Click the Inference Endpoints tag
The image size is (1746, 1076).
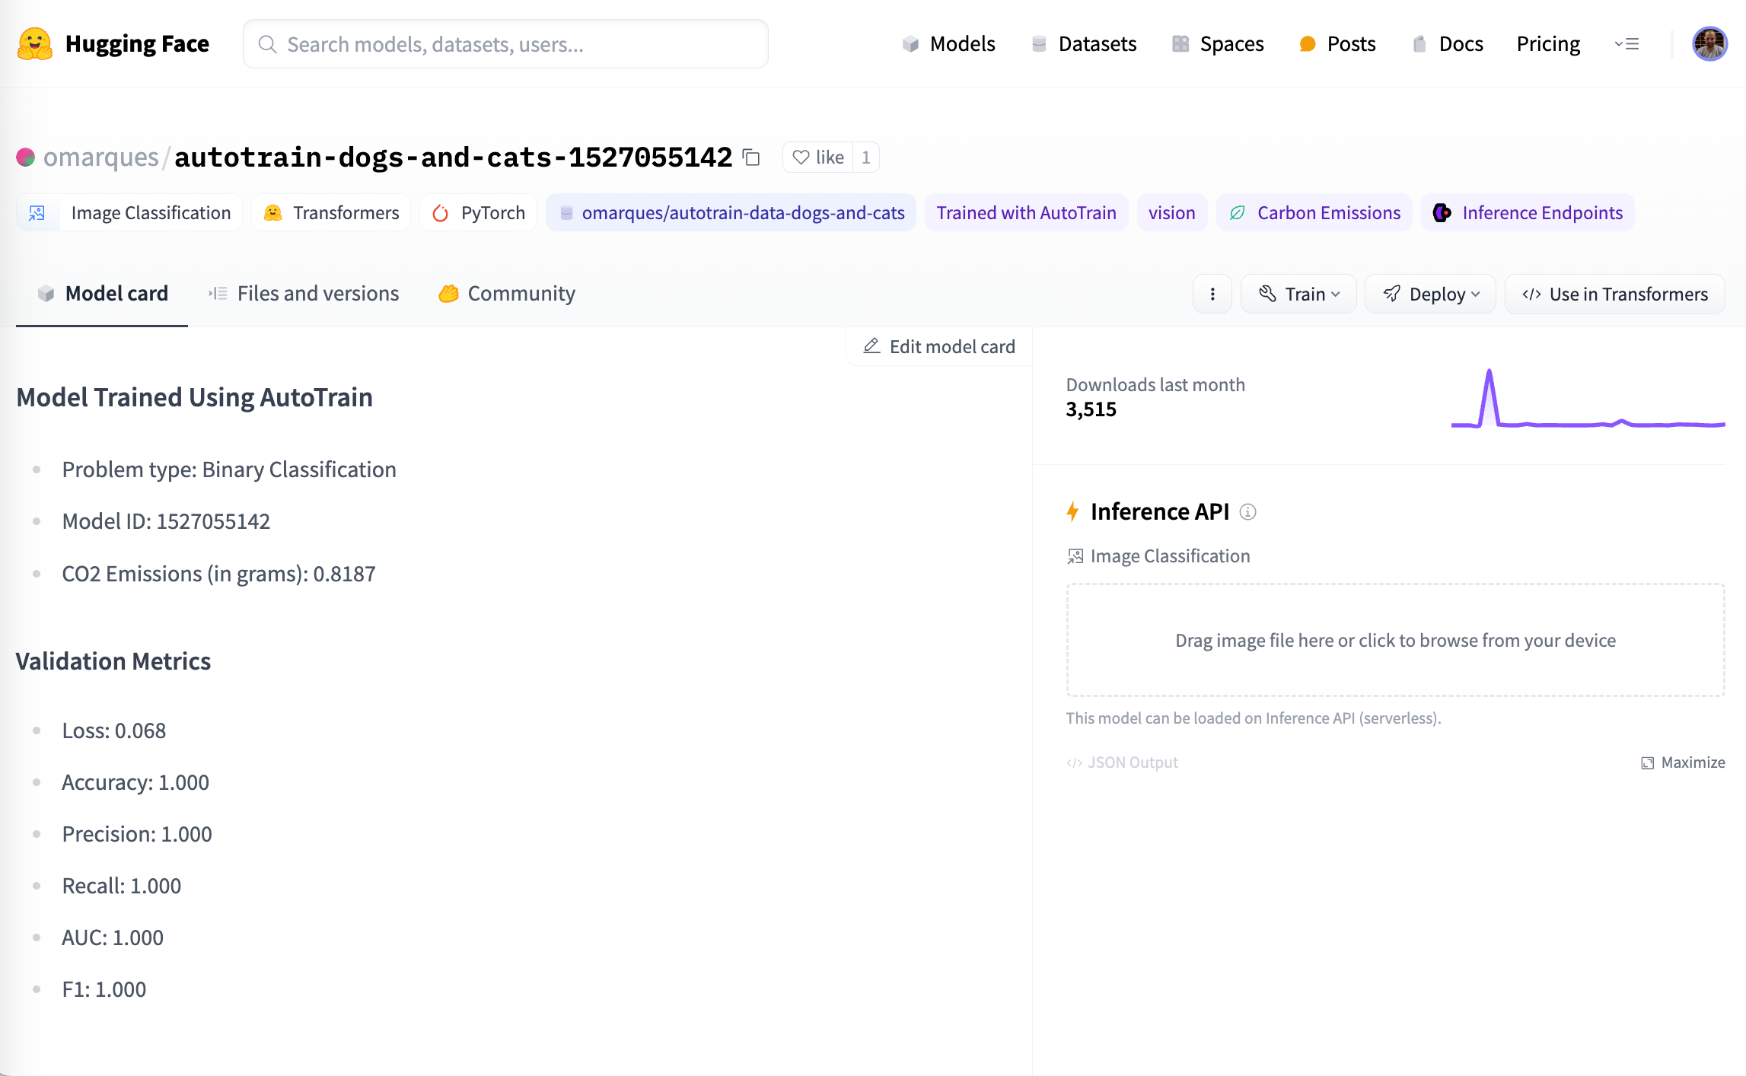tap(1528, 213)
